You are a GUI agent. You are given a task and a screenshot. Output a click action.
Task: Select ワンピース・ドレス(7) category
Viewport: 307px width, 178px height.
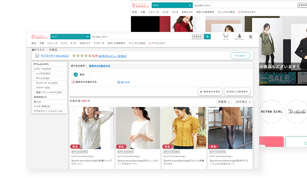(x=50, y=83)
